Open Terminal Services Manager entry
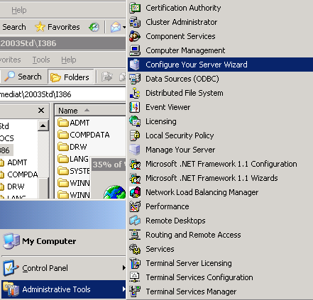This screenshot has width=313, height=300. click(220, 291)
